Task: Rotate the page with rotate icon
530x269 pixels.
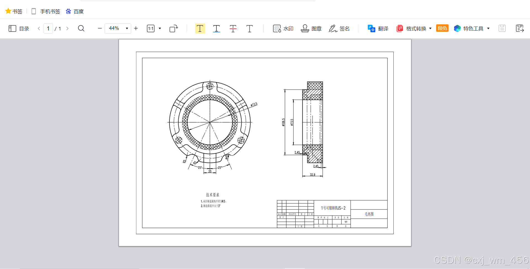Action: pos(174,28)
